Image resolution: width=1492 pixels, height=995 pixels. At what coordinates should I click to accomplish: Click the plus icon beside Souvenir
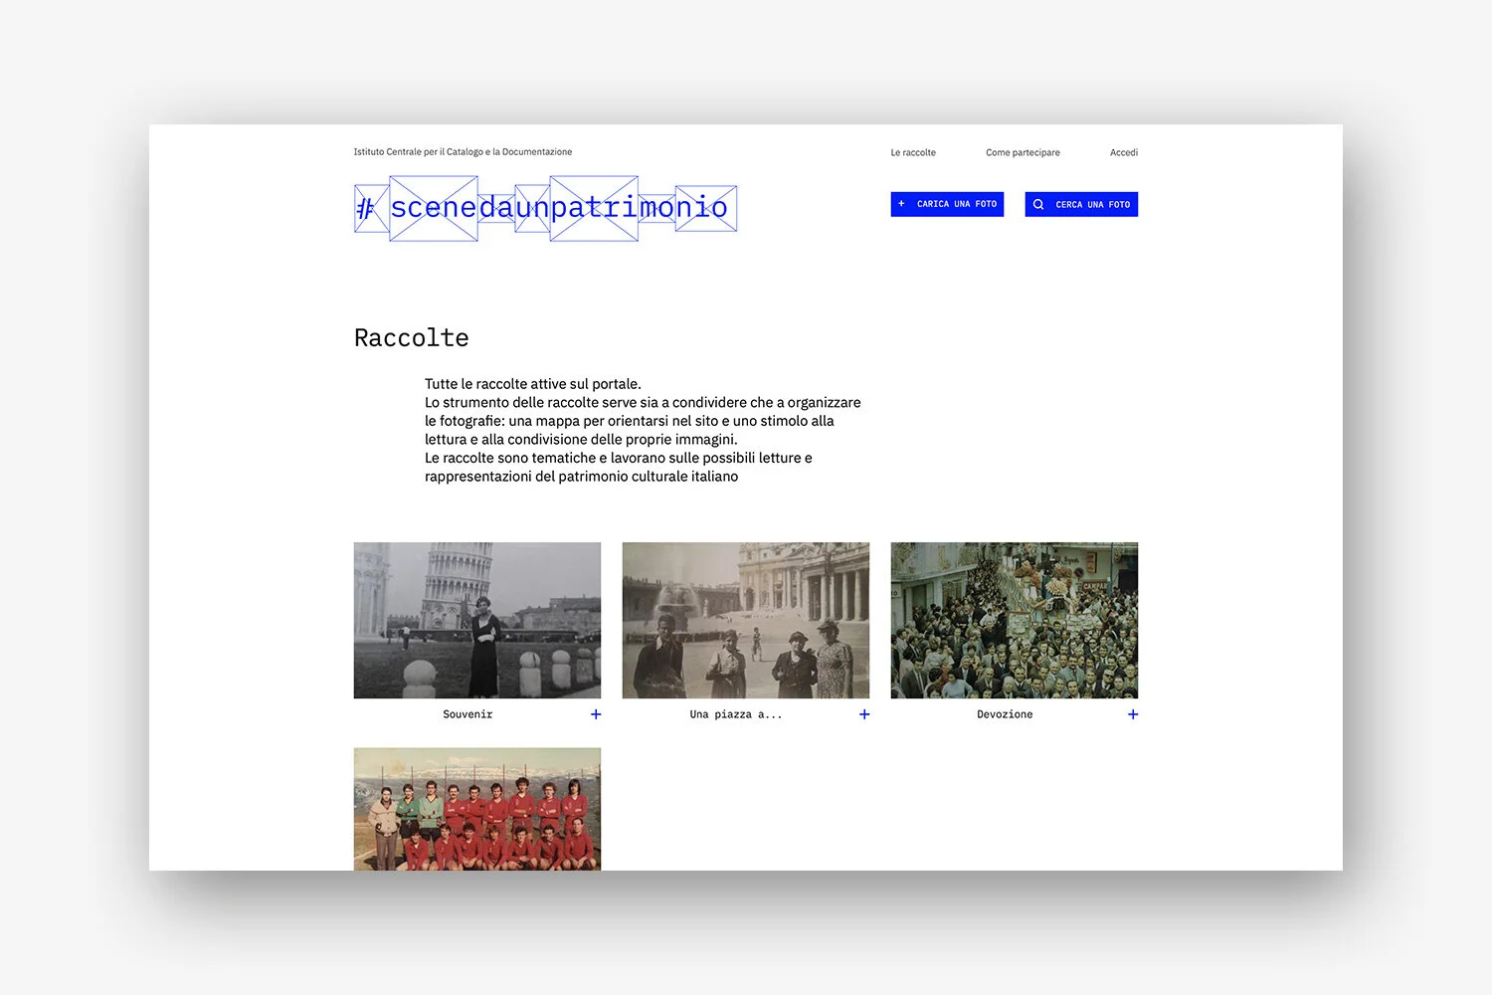click(596, 714)
